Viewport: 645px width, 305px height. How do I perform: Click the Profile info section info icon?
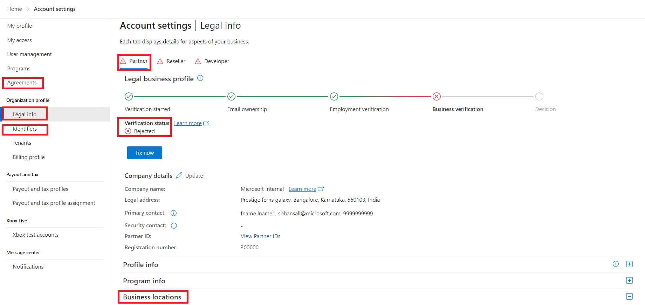click(616, 264)
